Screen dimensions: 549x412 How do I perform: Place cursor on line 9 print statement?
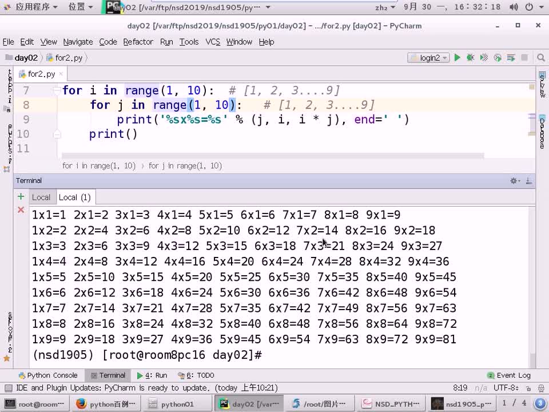(x=262, y=120)
